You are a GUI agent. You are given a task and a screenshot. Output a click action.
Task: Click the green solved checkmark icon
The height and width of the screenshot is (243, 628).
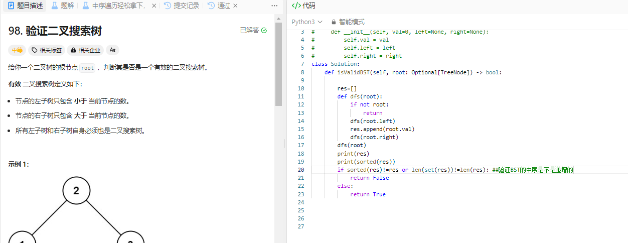click(264, 31)
